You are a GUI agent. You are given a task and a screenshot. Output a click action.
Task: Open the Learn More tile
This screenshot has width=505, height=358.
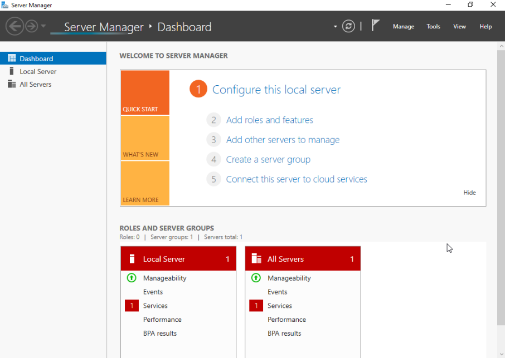145,183
